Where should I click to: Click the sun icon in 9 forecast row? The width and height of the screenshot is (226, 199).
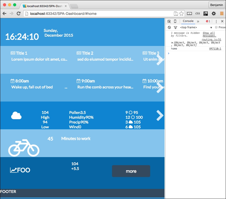[131, 112]
